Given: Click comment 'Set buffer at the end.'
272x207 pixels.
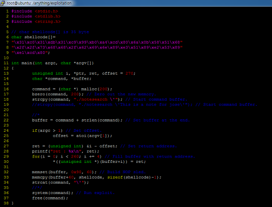Looking at the screenshot, I should point(162,120).
